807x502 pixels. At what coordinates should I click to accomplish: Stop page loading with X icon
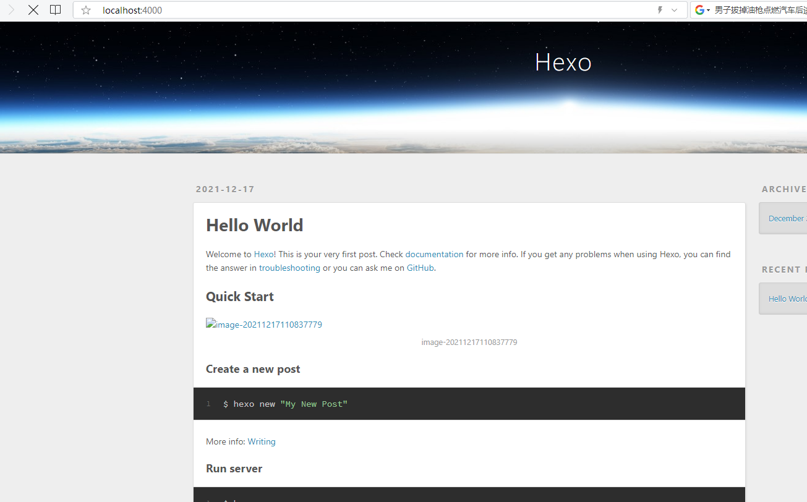coord(33,10)
